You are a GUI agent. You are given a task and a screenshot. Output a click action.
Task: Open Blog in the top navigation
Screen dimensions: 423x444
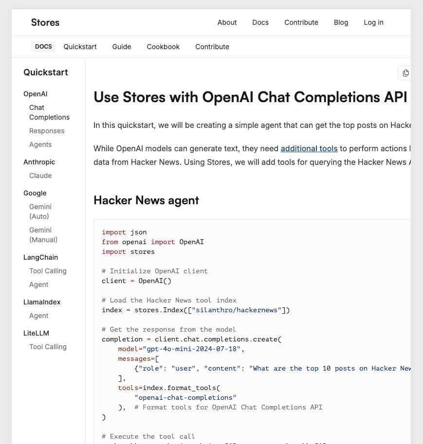pos(341,22)
